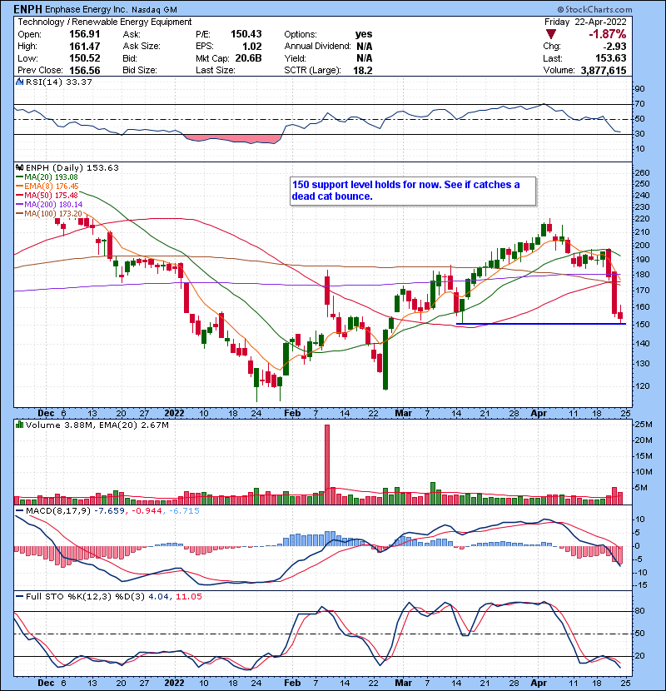Click the Yield N/A value

point(364,58)
